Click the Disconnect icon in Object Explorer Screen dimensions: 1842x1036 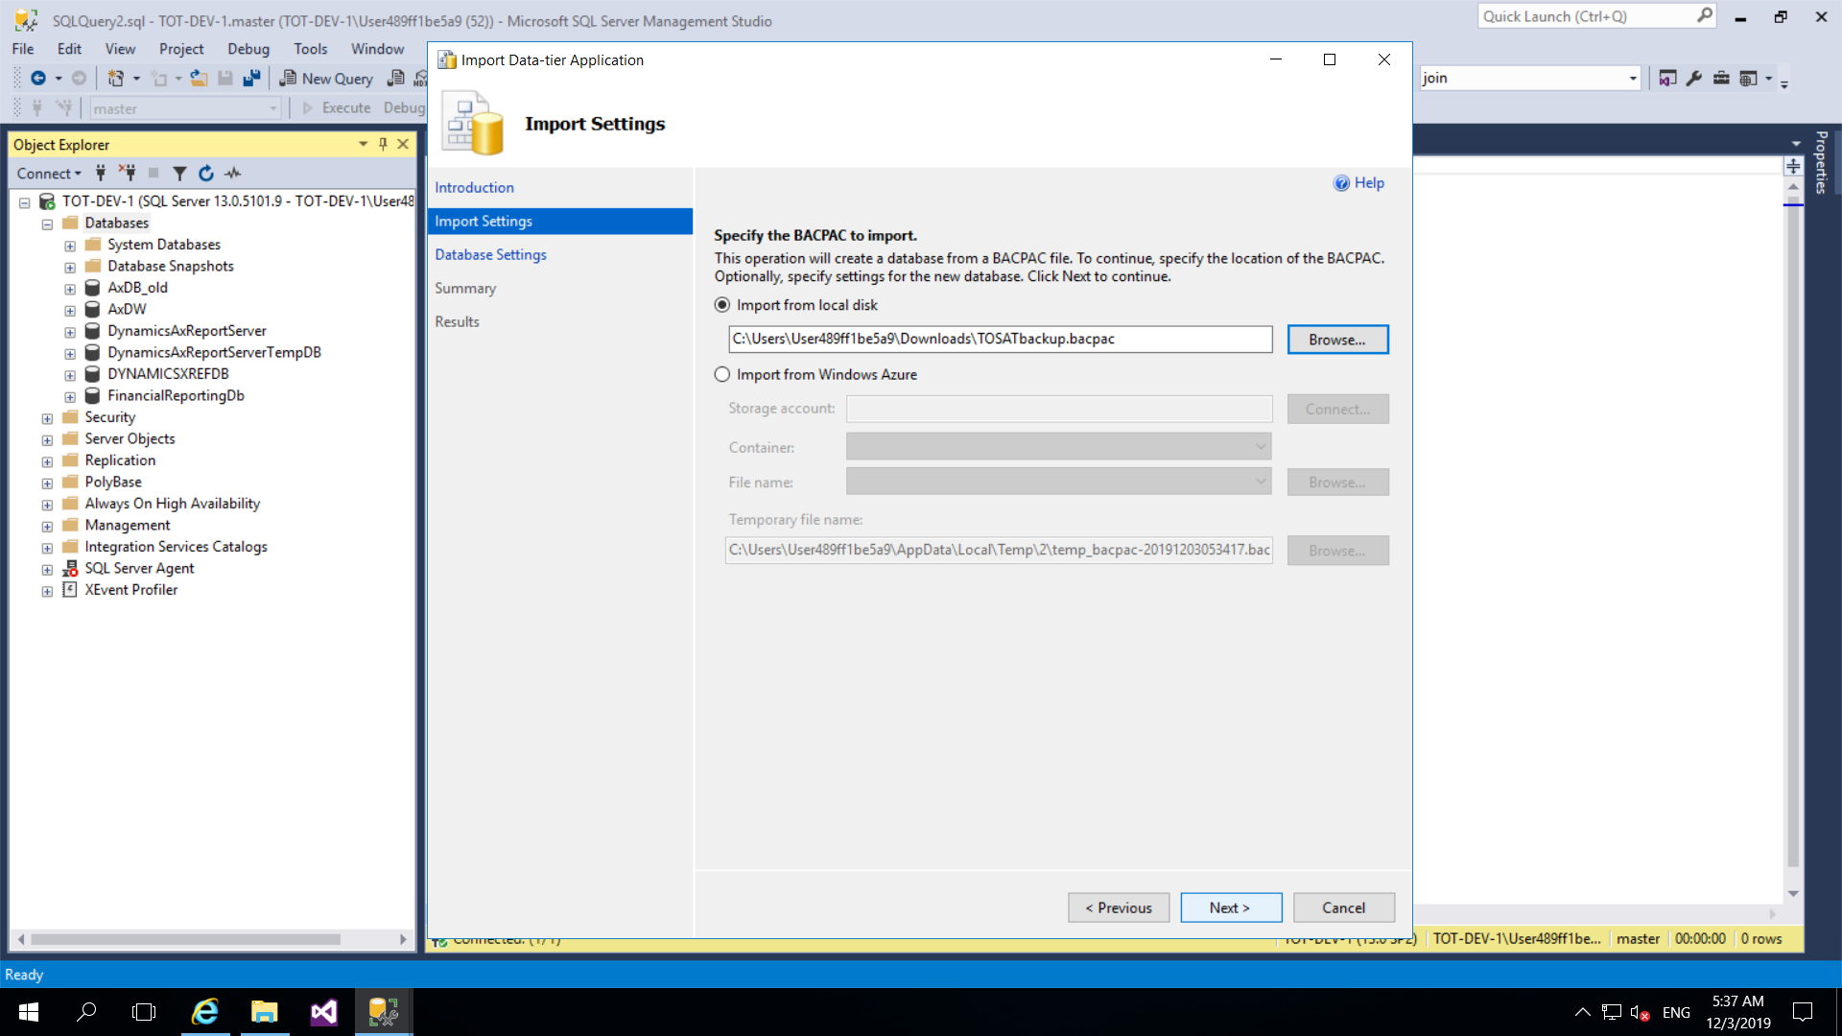[128, 174]
